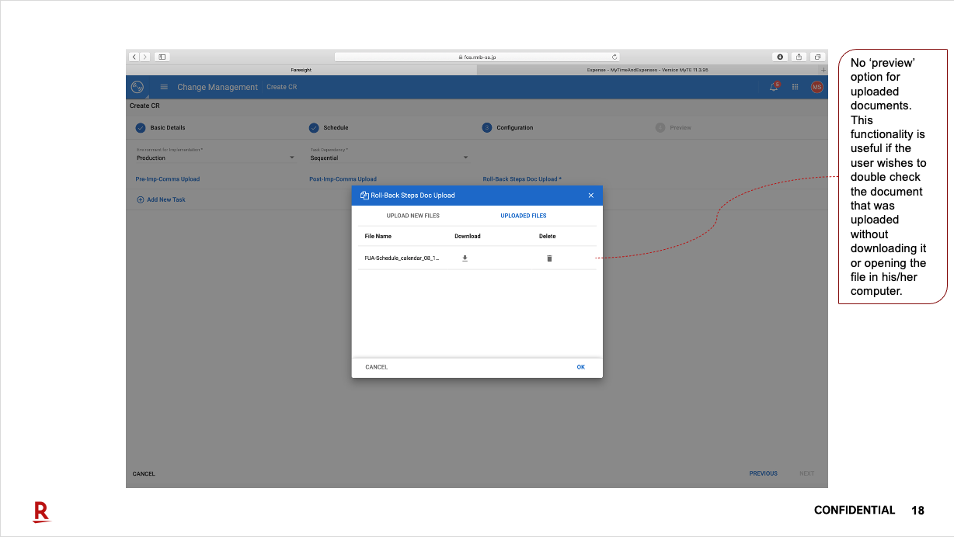
Task: Reload the page in address bar
Action: pyautogui.click(x=615, y=57)
